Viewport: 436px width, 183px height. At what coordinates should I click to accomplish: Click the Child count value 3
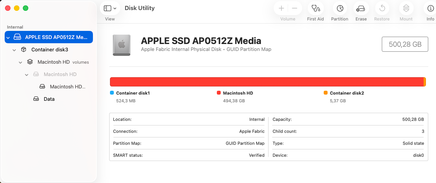click(423, 131)
